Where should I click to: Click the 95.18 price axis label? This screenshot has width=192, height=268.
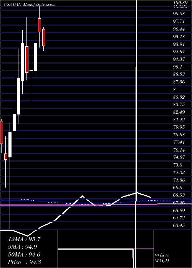pos(179,36)
